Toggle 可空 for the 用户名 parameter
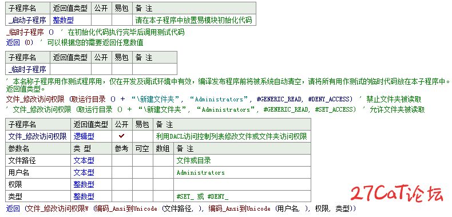 point(142,172)
